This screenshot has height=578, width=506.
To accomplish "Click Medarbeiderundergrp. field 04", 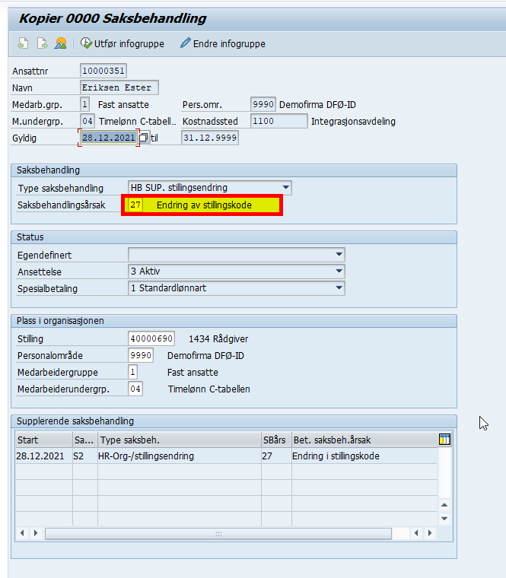I will point(135,389).
